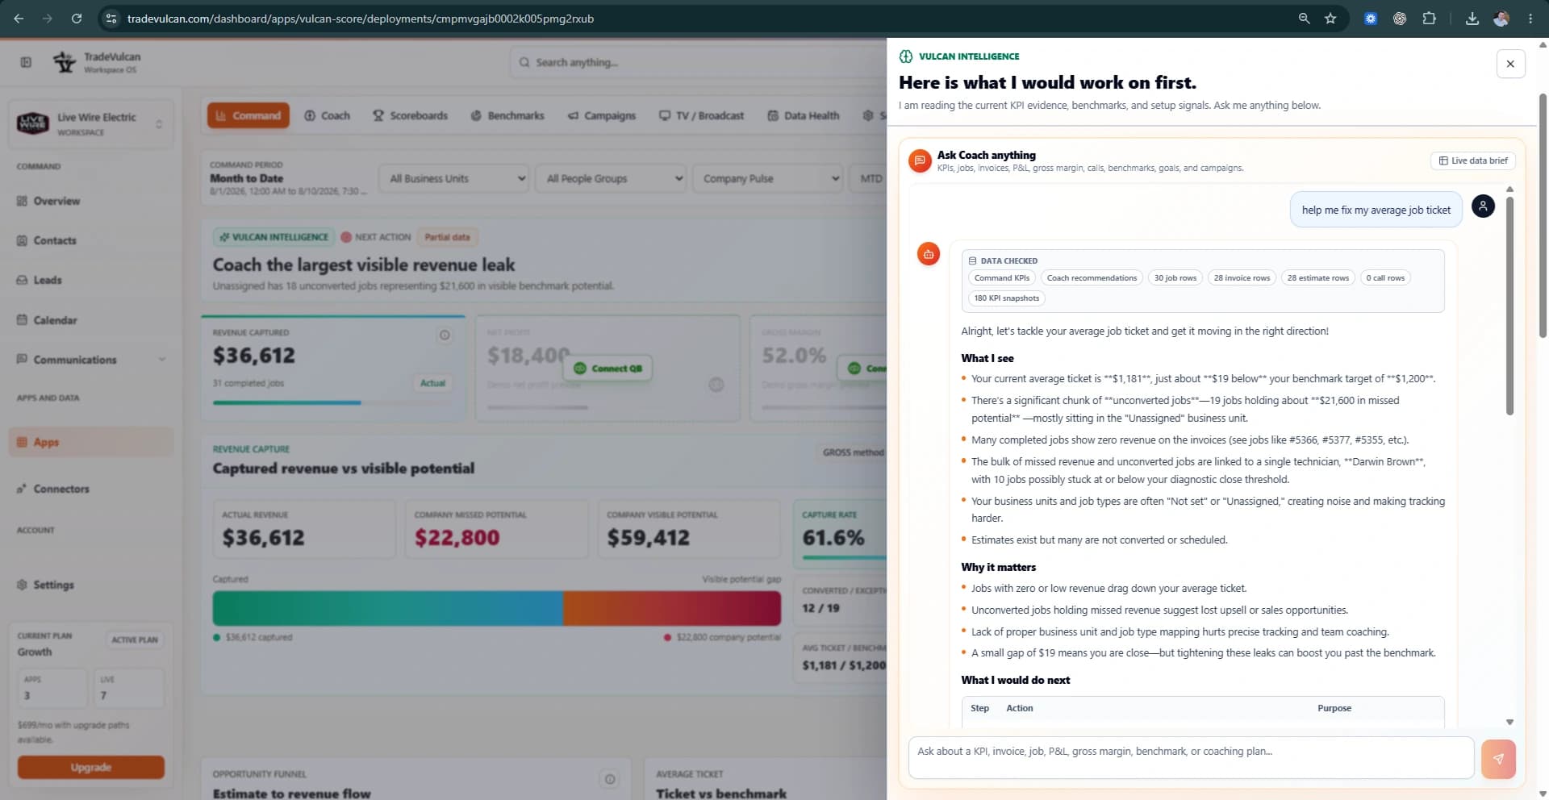The width and height of the screenshot is (1549, 800).
Task: Click the Revenue Captured progress bar
Action: coord(333,402)
